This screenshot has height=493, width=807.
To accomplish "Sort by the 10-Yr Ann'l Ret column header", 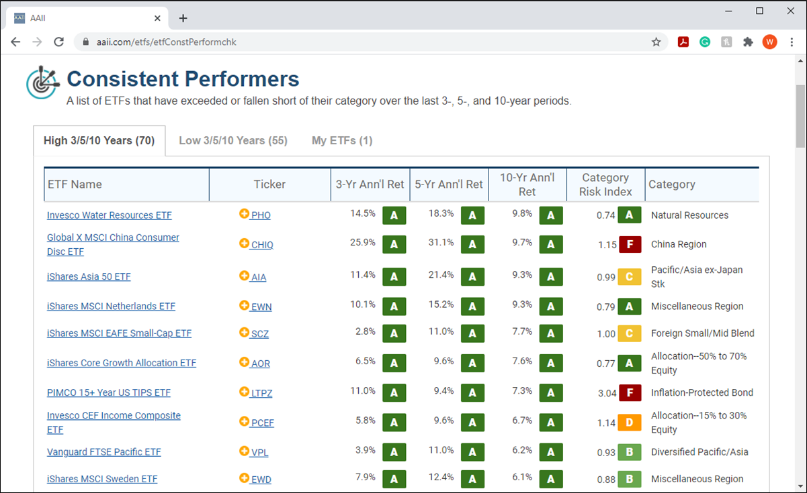I will pyautogui.click(x=527, y=184).
